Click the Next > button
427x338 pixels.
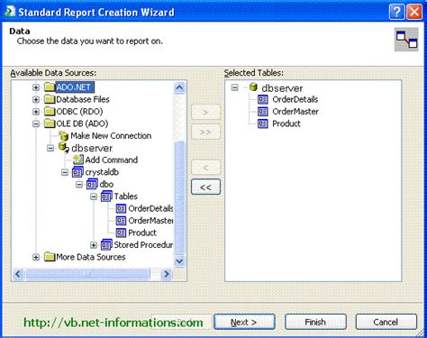(244, 322)
